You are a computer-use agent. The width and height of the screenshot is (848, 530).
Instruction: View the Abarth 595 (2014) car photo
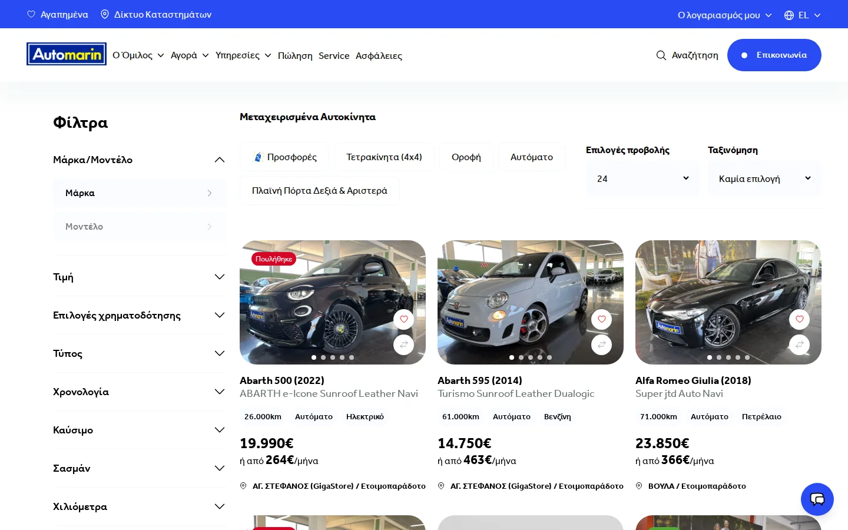pos(531,302)
